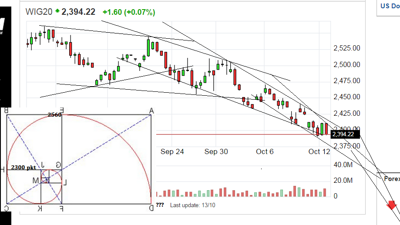Click the 2,475.00 price axis label
This screenshot has height=225, width=400.
pyautogui.click(x=346, y=81)
